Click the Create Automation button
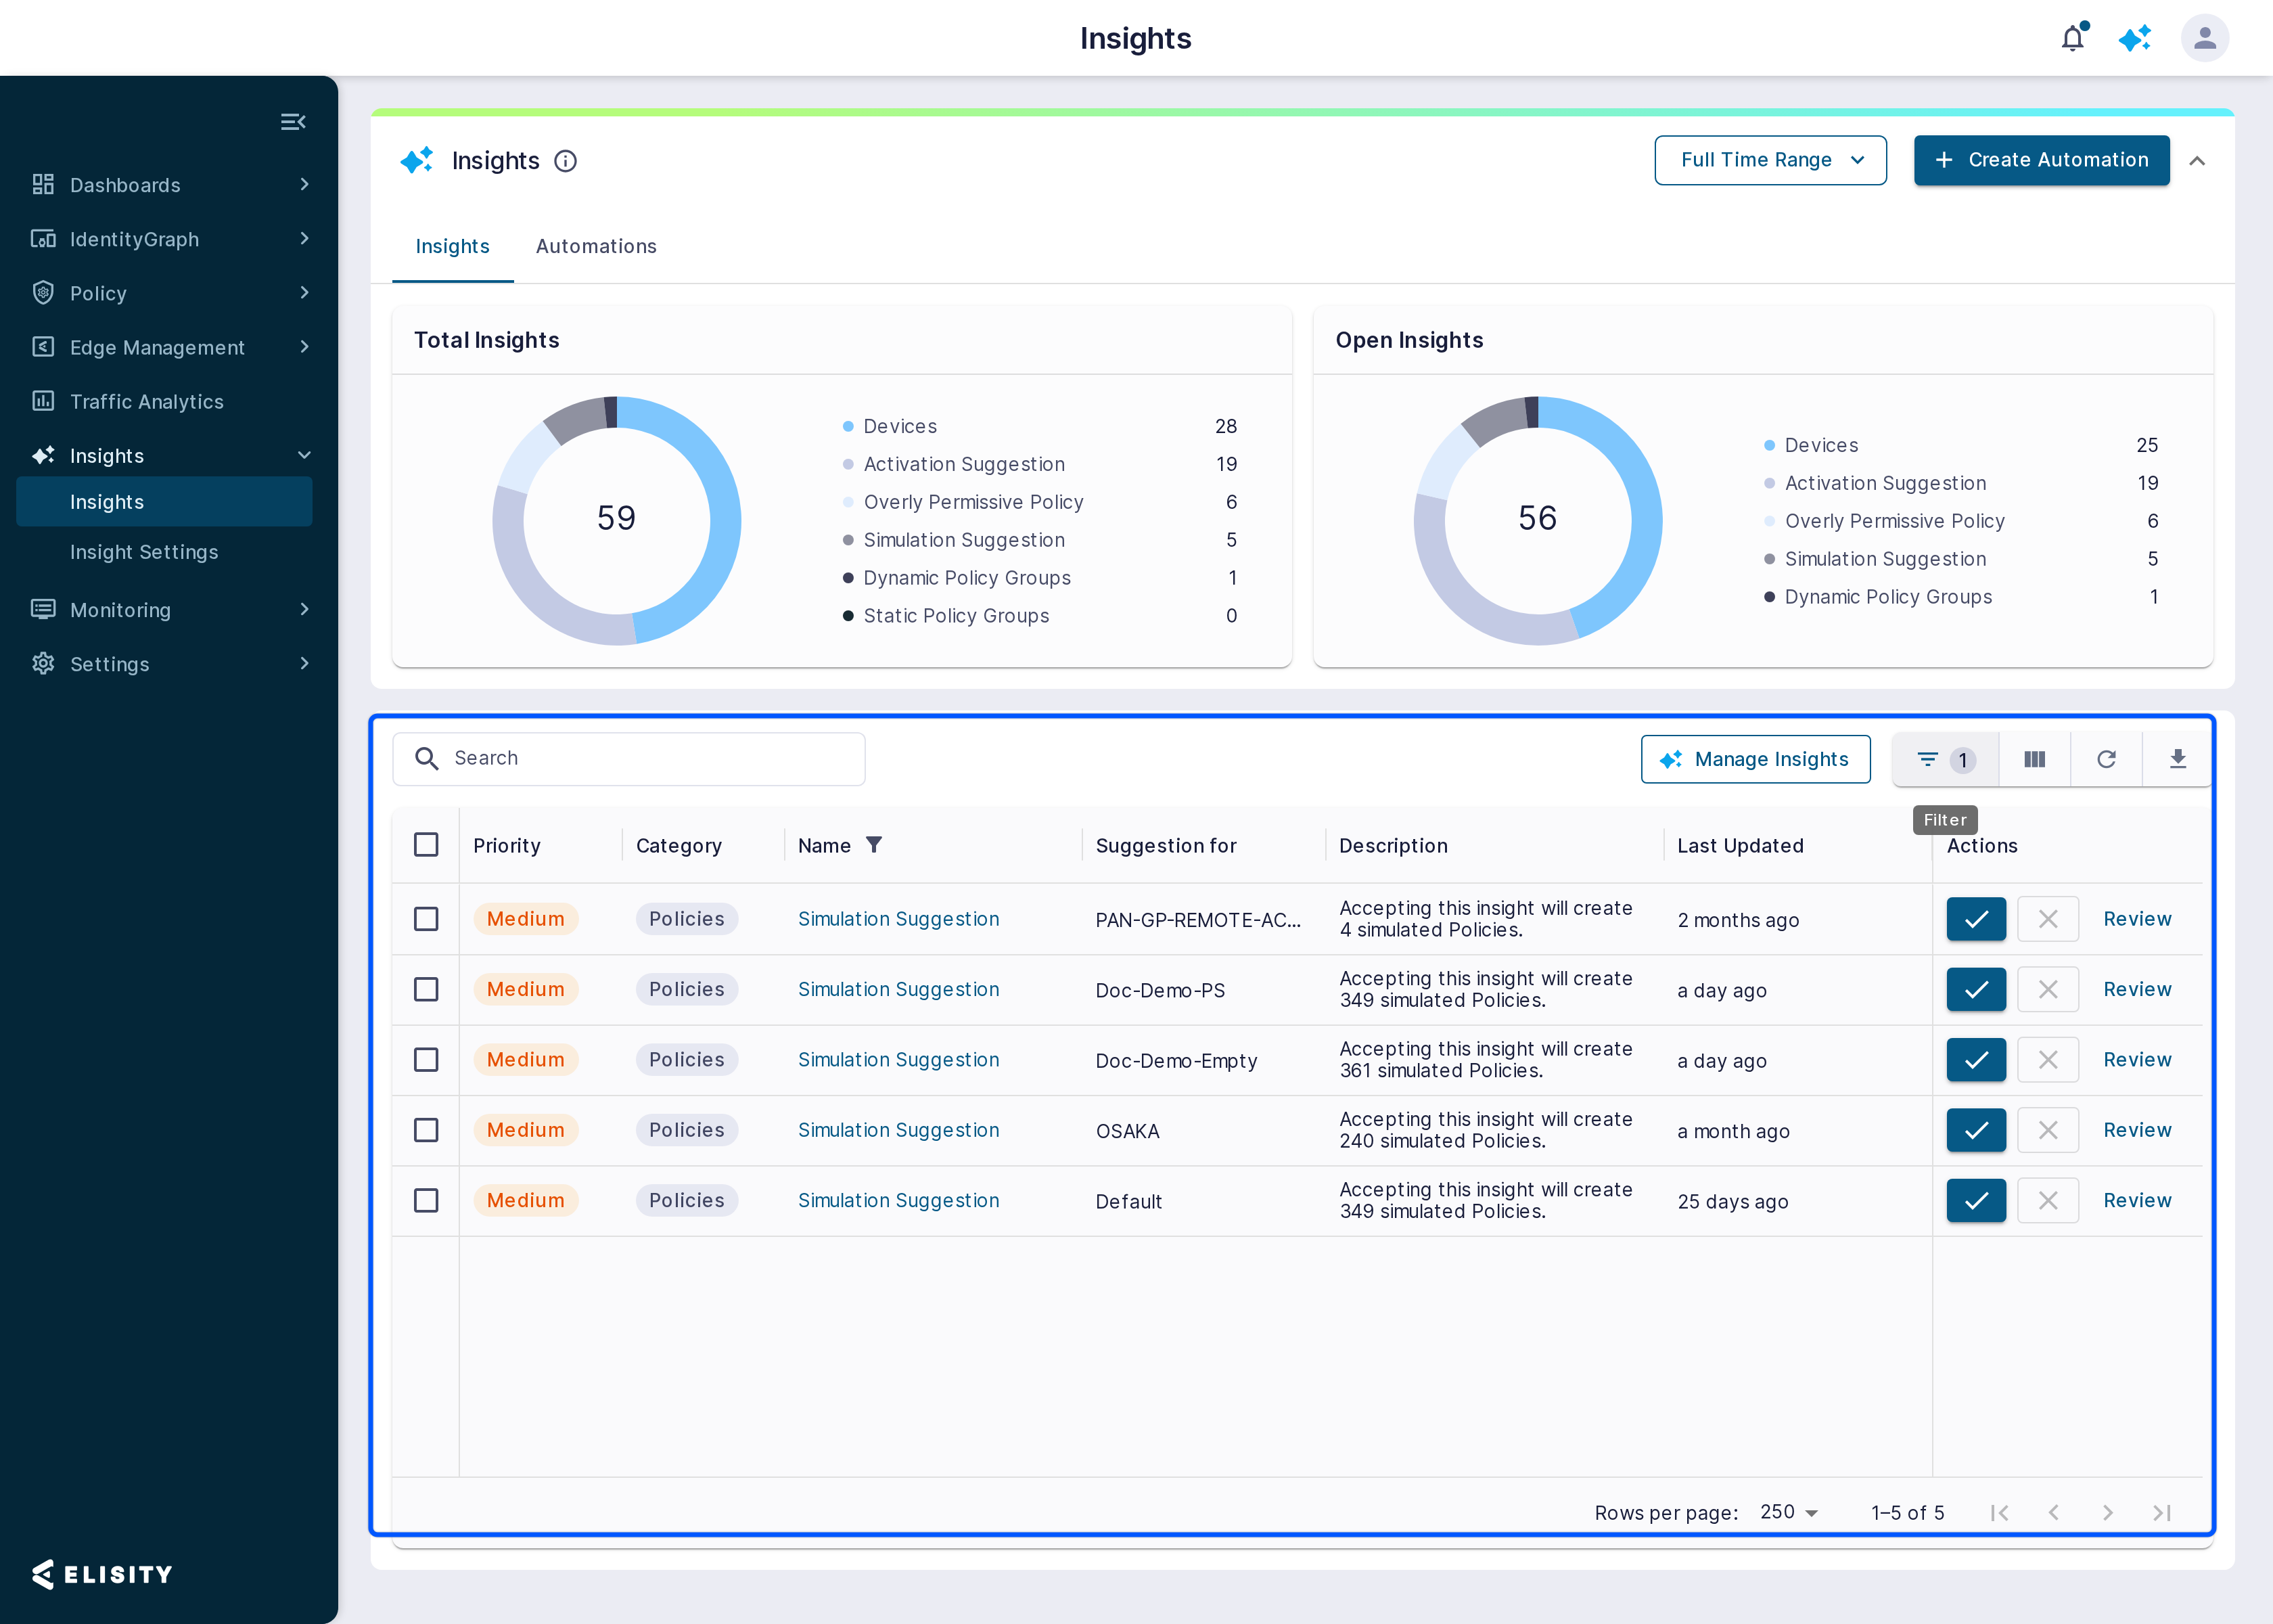 (x=2041, y=160)
